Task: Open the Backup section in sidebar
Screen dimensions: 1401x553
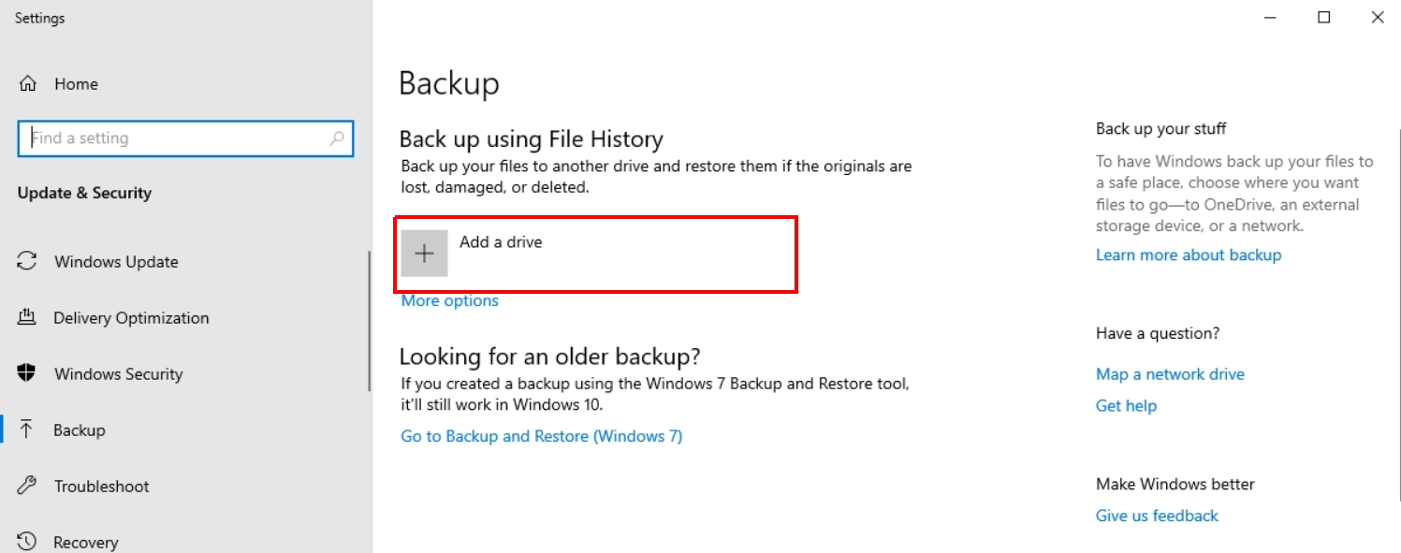Action: (80, 430)
